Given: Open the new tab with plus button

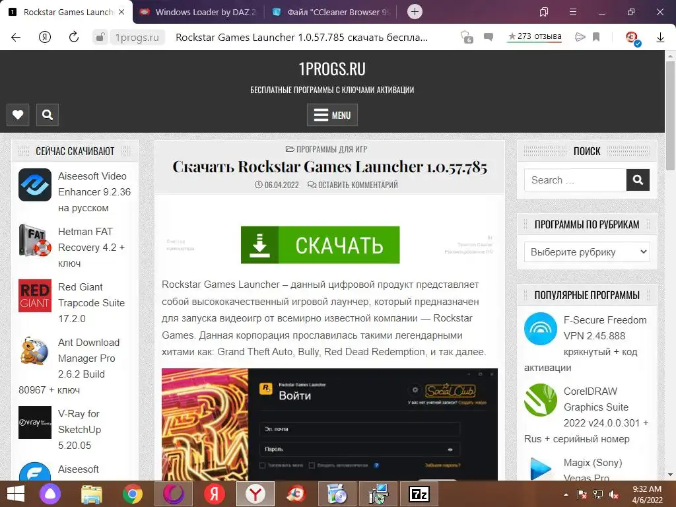Looking at the screenshot, I should 415,12.
